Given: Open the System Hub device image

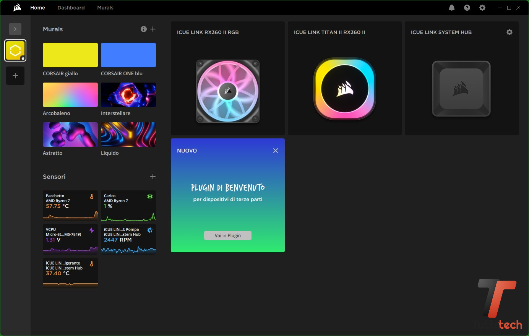Looking at the screenshot, I should pyautogui.click(x=461, y=89).
